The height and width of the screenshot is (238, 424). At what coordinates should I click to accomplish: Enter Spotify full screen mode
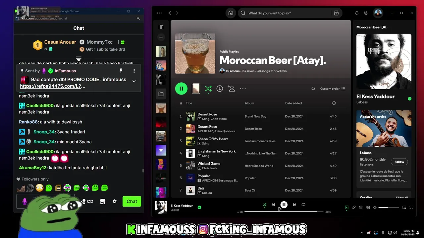point(411,208)
